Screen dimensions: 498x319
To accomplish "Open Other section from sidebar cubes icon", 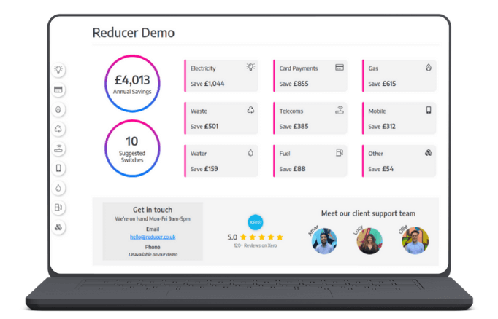I will pos(58,227).
